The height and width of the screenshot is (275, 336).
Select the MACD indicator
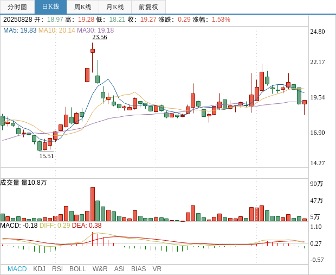click(17, 269)
